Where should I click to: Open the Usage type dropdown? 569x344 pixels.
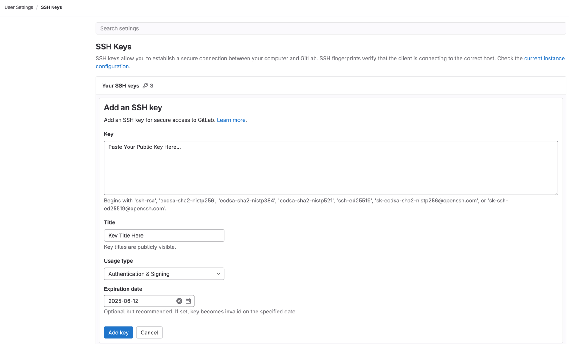click(164, 274)
